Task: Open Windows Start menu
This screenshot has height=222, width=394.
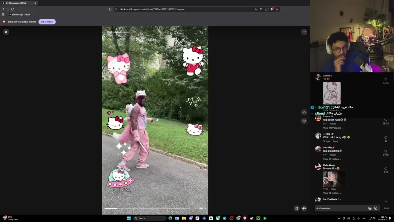Action: [x=129, y=218]
